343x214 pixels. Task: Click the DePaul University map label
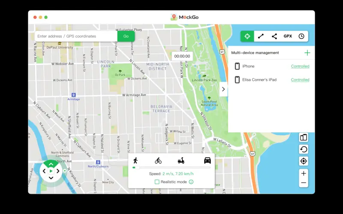60,47
